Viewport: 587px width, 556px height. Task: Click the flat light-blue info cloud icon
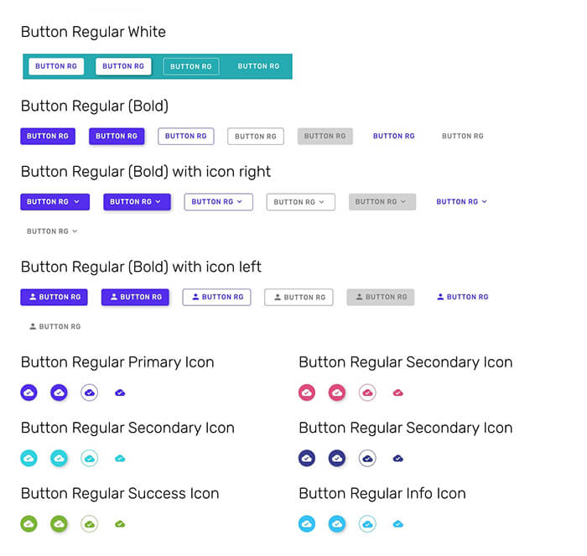(x=398, y=524)
